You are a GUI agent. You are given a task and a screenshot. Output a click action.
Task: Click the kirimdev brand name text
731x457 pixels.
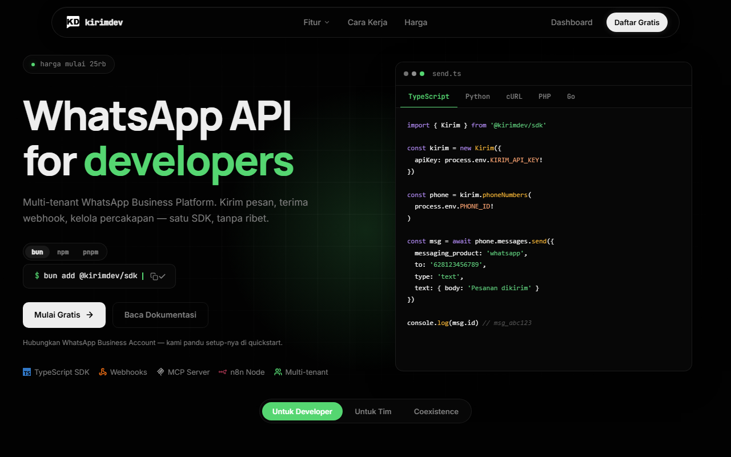(104, 22)
